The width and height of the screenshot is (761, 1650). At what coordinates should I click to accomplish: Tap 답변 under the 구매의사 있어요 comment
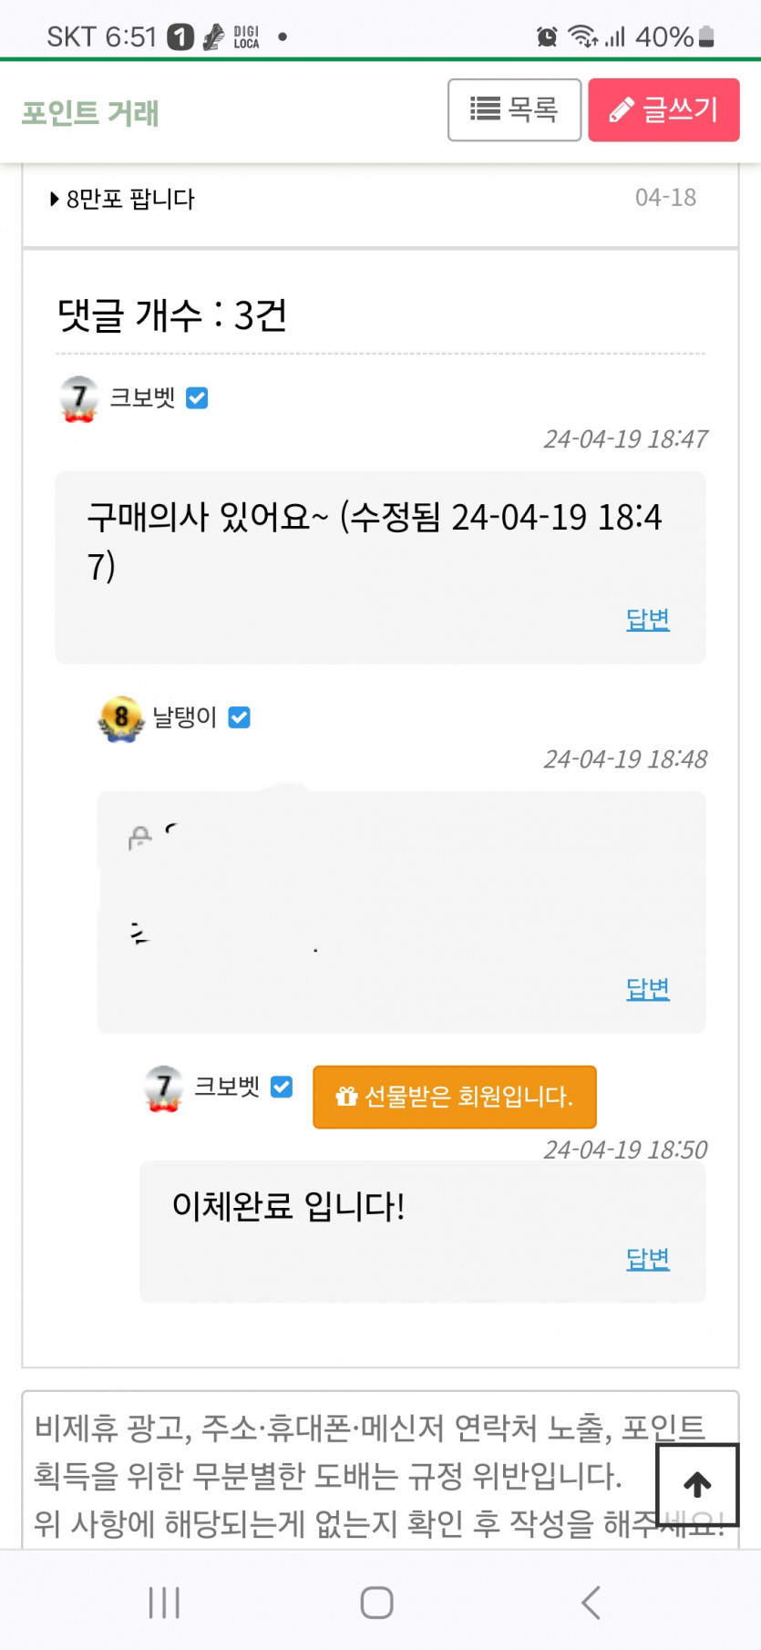[x=647, y=619]
